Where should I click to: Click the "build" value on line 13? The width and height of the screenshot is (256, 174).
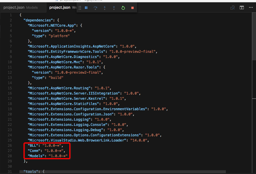pos(56,78)
